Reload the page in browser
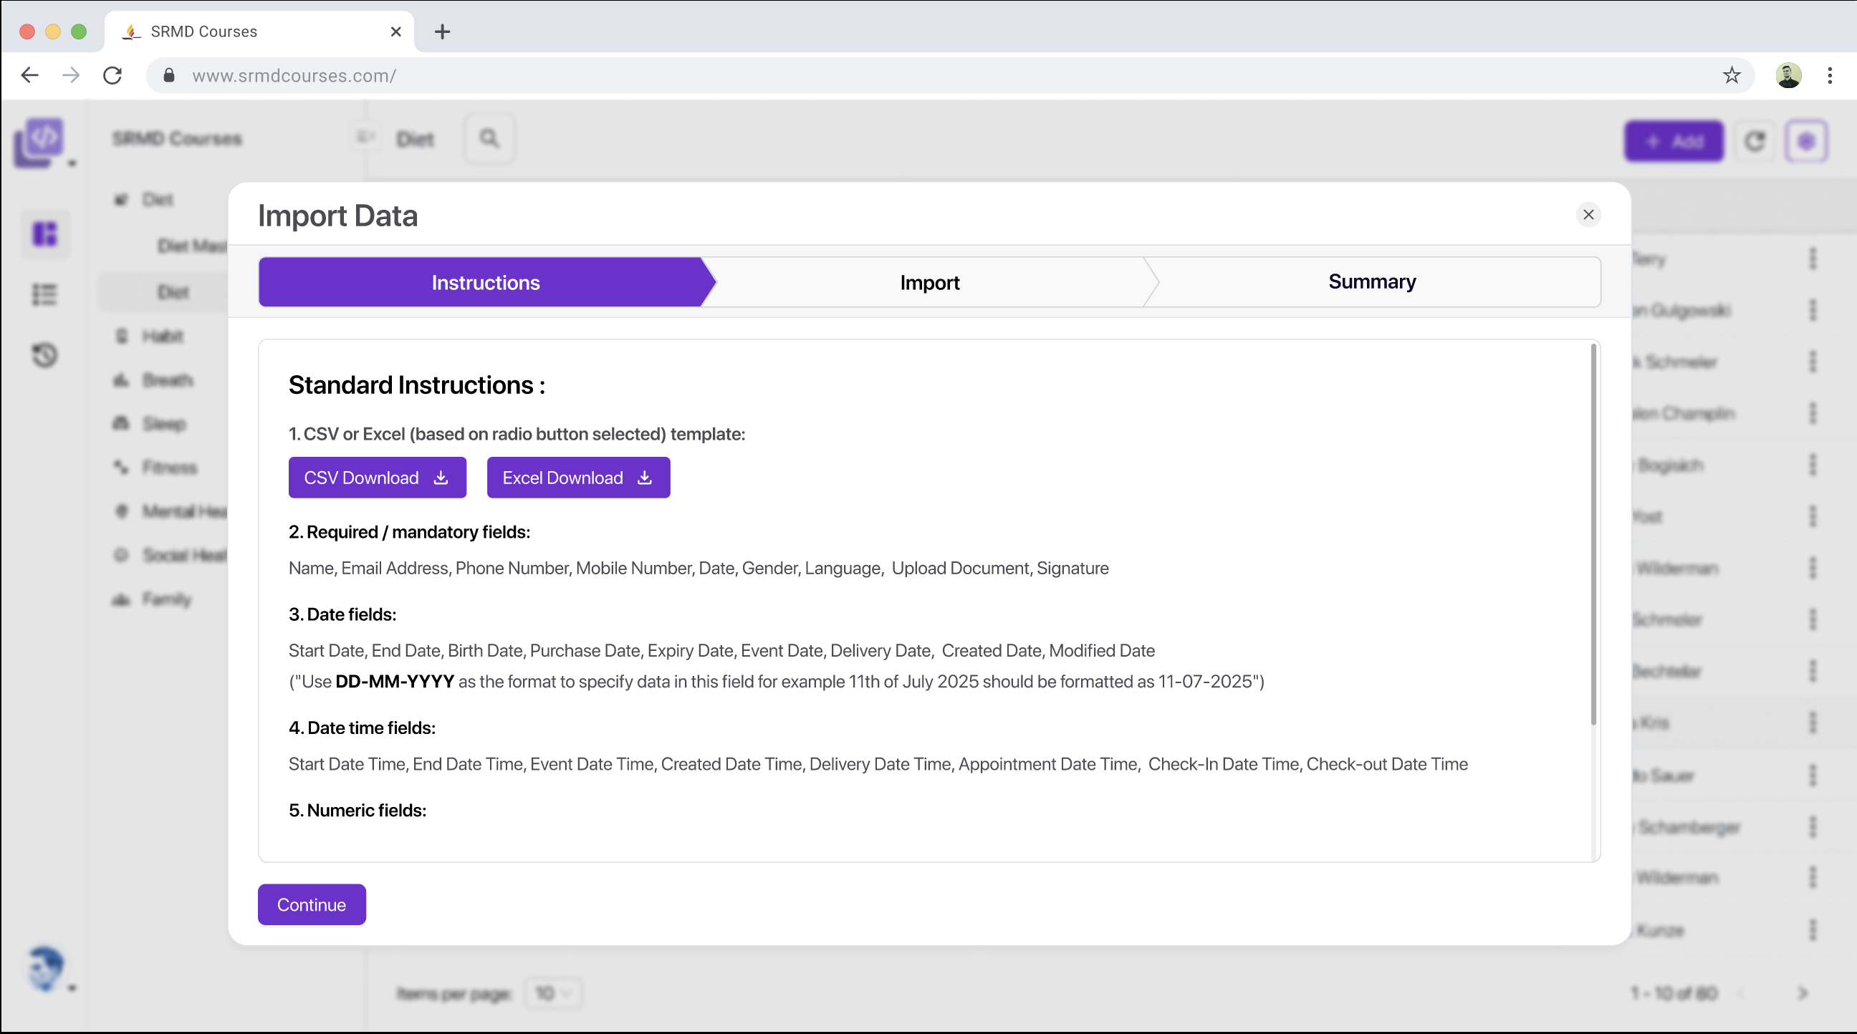1857x1034 pixels. 112,76
